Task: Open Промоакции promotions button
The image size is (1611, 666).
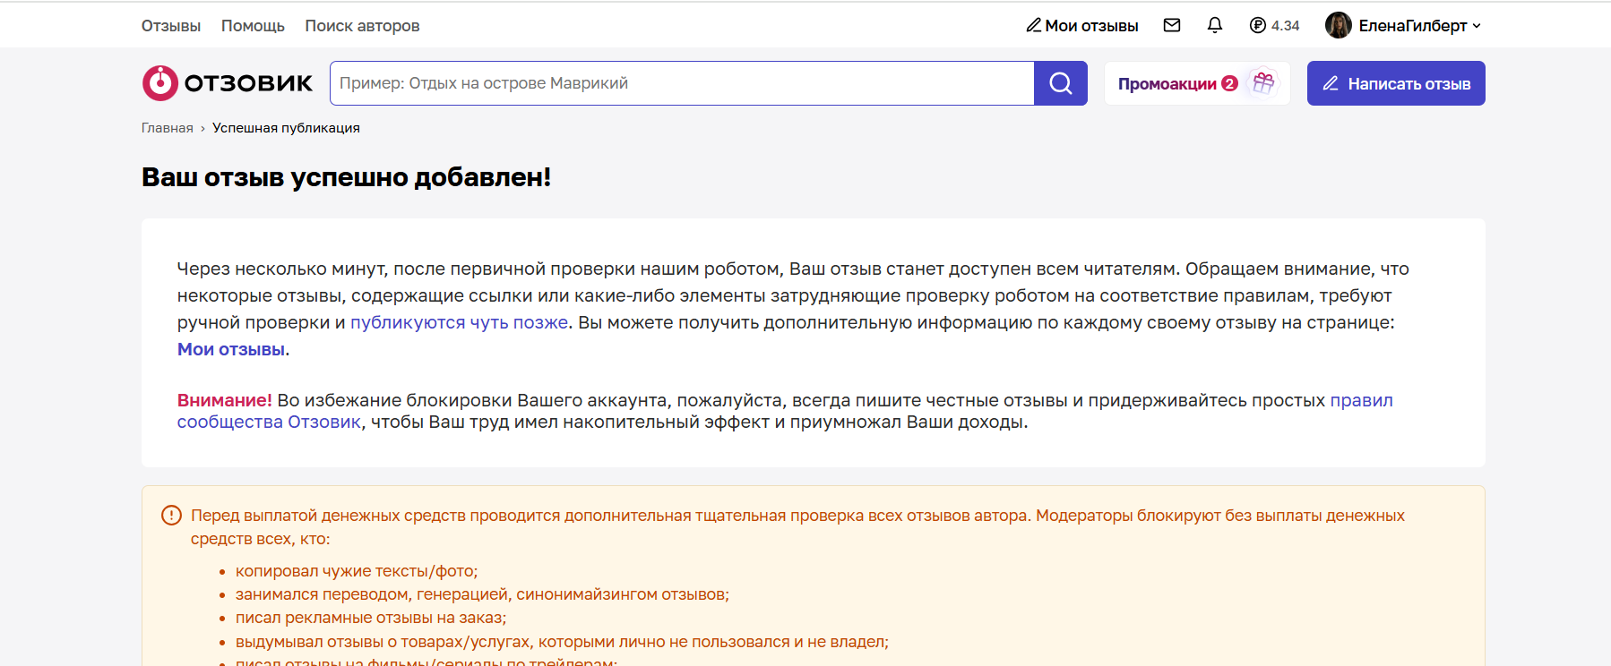Action: (1197, 83)
